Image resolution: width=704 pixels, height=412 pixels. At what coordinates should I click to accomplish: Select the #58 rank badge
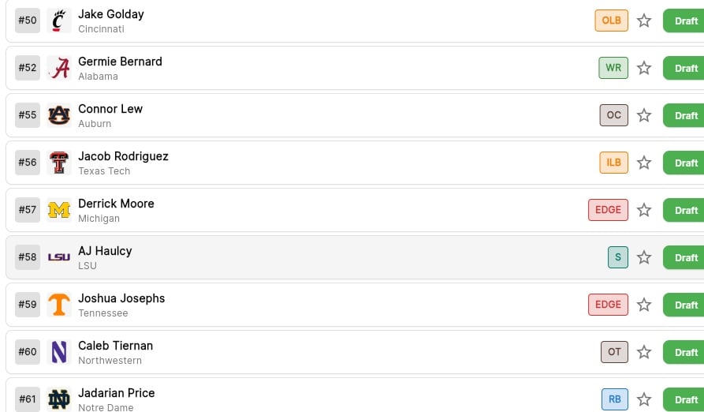[28, 257]
